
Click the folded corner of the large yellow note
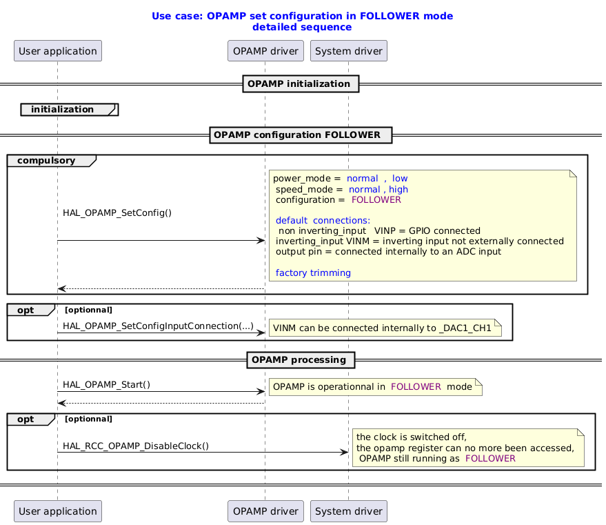[572, 173]
